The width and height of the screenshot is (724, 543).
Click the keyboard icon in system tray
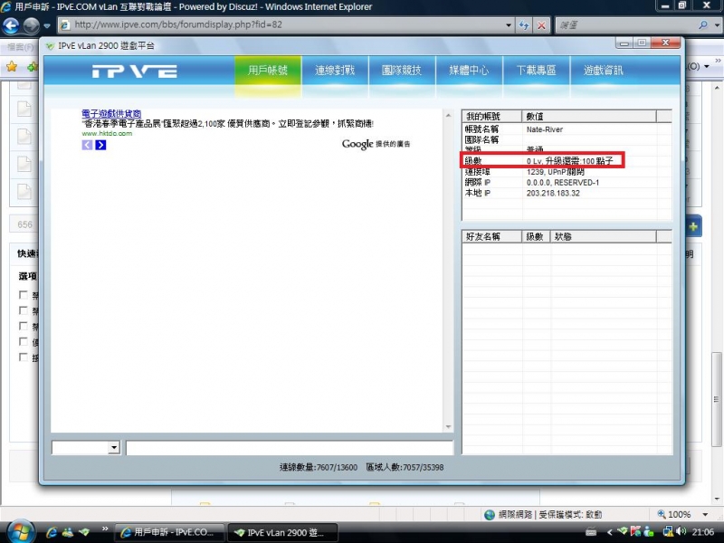(591, 532)
